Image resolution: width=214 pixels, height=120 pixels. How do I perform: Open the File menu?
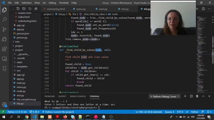(10, 3)
